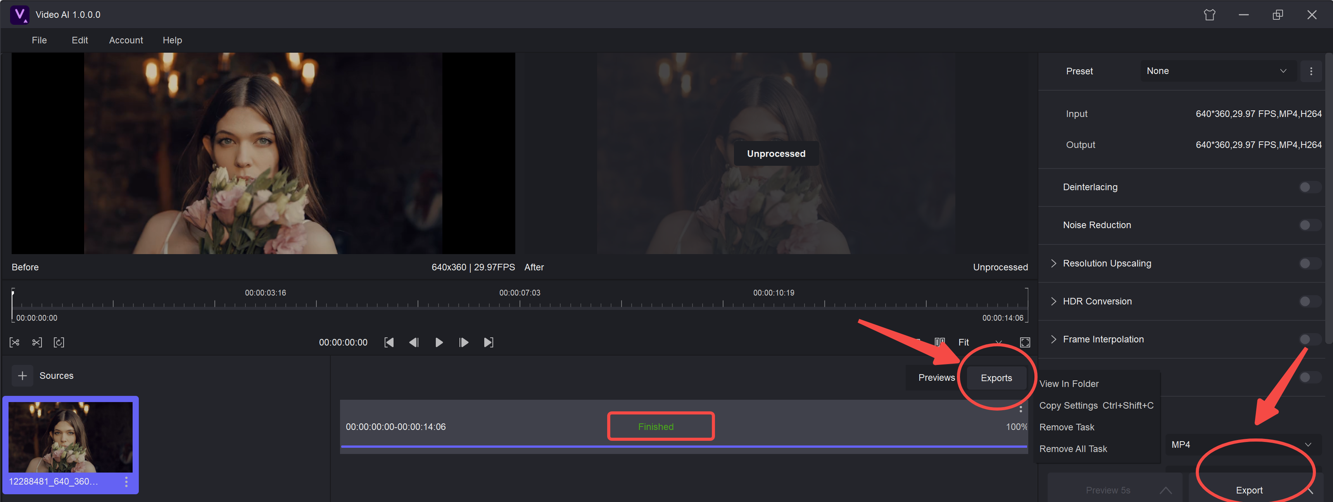Image resolution: width=1333 pixels, height=502 pixels.
Task: Step back one frame
Action: tap(413, 342)
